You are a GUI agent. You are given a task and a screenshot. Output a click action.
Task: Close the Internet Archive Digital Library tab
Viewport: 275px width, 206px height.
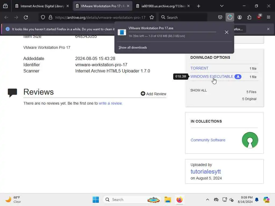[x=68, y=6]
